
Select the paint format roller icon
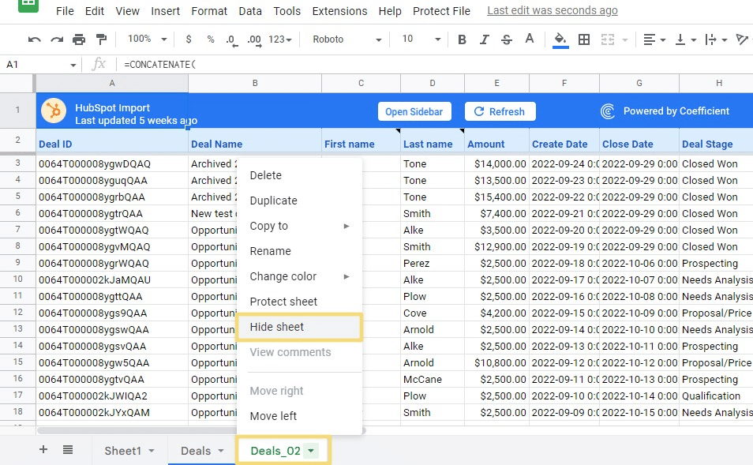click(101, 39)
